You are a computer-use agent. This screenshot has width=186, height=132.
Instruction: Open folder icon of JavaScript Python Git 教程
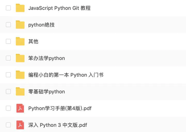click(x=20, y=8)
